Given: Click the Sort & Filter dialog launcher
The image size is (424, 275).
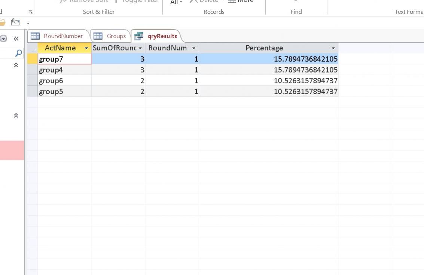Looking at the screenshot, I should click(31, 12).
